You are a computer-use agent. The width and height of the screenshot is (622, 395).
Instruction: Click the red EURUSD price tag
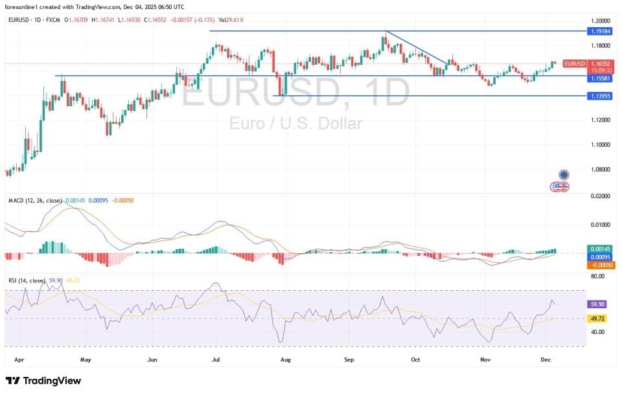574,63
